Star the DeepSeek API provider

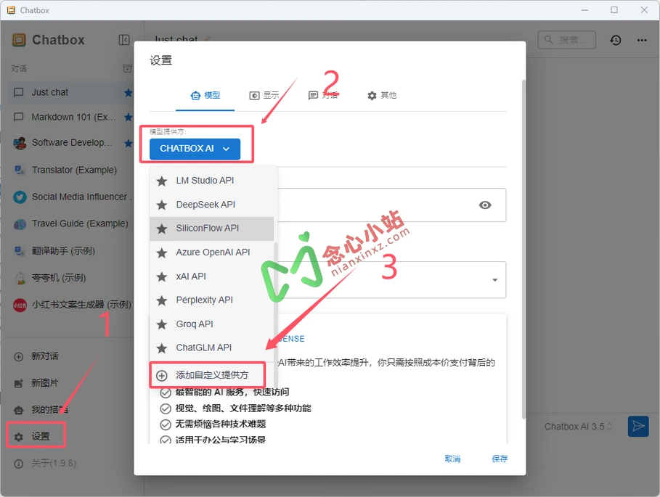(162, 205)
